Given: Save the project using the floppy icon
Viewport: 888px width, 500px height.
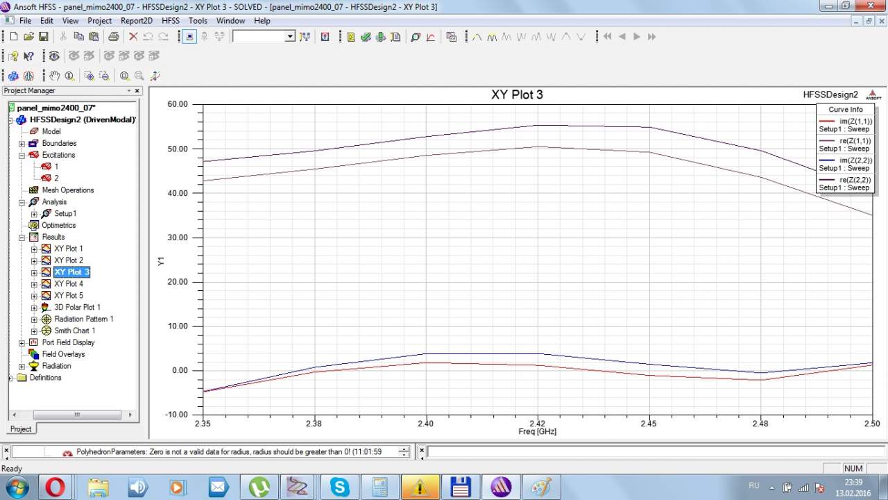Looking at the screenshot, I should click(x=43, y=37).
